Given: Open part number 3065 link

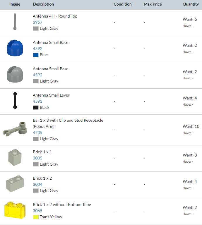Looking at the screenshot, I should [x=37, y=211].
